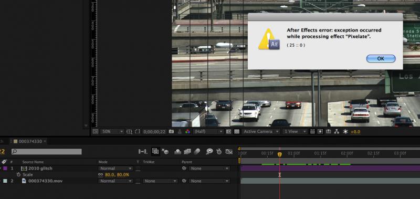Select the 000374330.mov layer
Image resolution: width=420 pixels, height=199 pixels.
(45, 181)
